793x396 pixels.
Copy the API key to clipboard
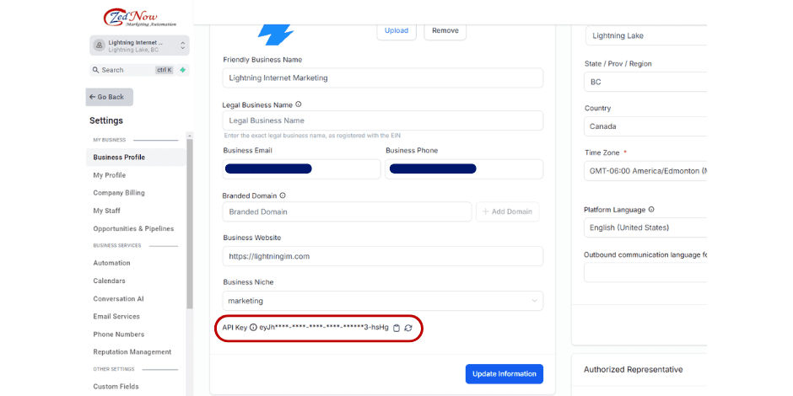click(x=396, y=328)
